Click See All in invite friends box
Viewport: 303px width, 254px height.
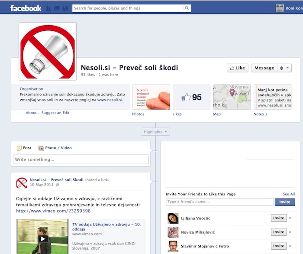289,194
